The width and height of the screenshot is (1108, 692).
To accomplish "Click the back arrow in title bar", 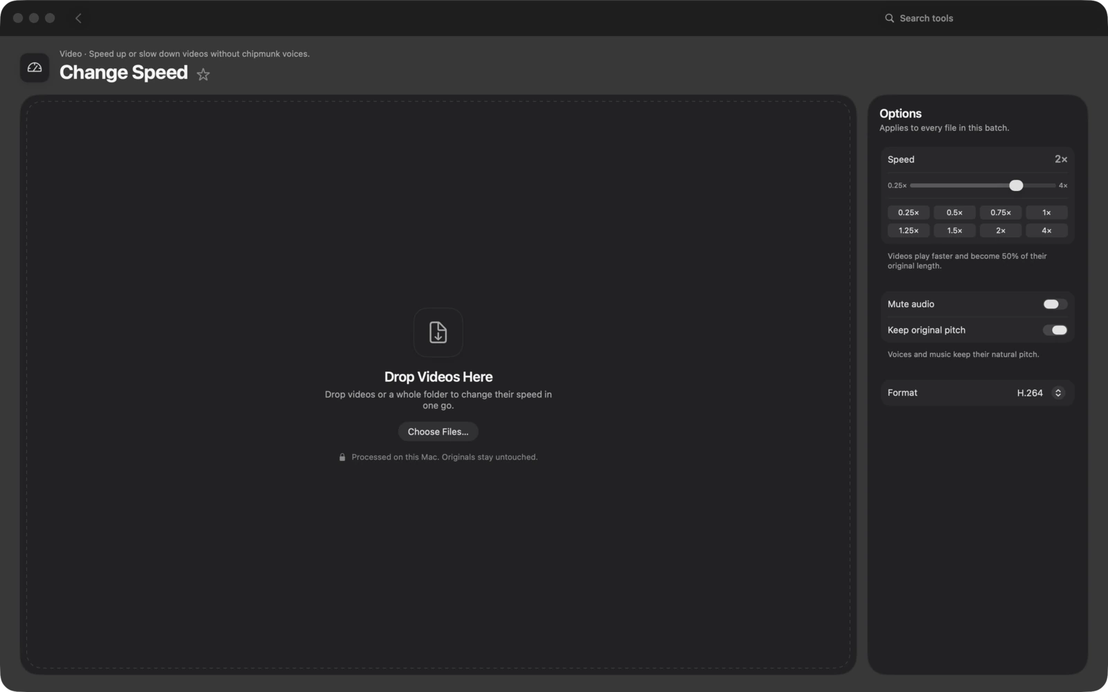I will pos(78,18).
